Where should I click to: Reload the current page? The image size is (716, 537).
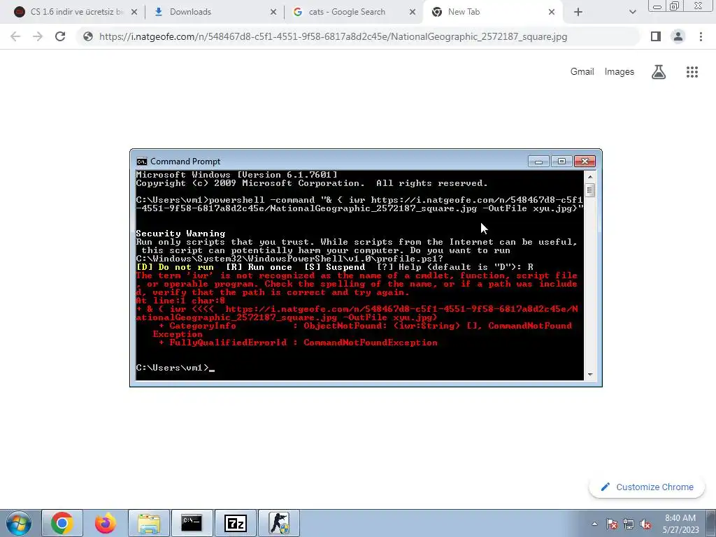click(x=60, y=36)
